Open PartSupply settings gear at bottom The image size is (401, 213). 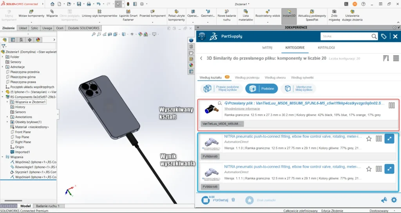pos(394,200)
